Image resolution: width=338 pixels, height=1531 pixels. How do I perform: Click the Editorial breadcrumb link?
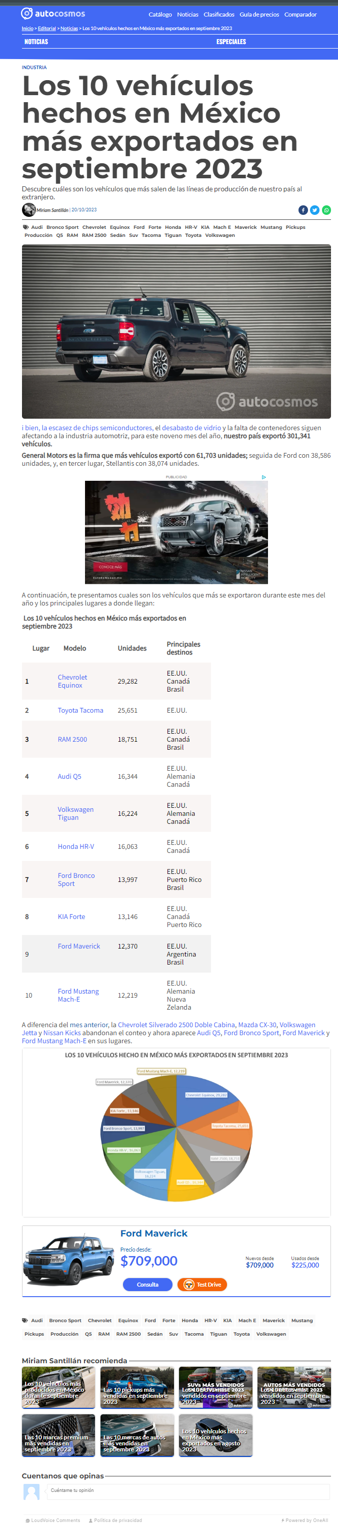[x=47, y=28]
